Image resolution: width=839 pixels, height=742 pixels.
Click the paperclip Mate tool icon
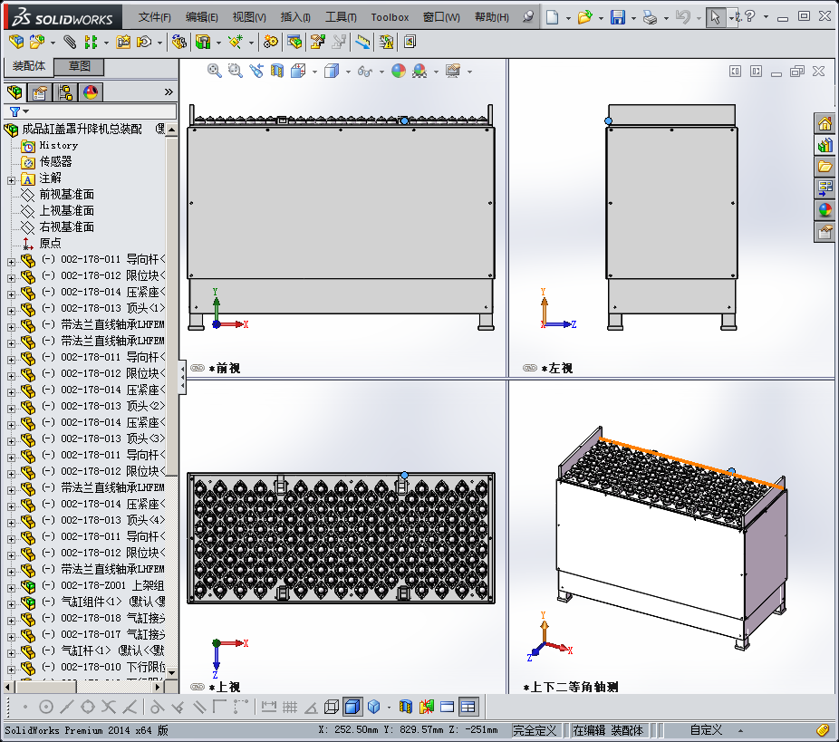70,42
